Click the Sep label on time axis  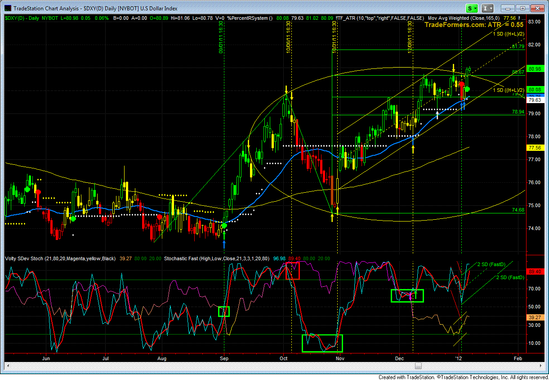coord(225,359)
